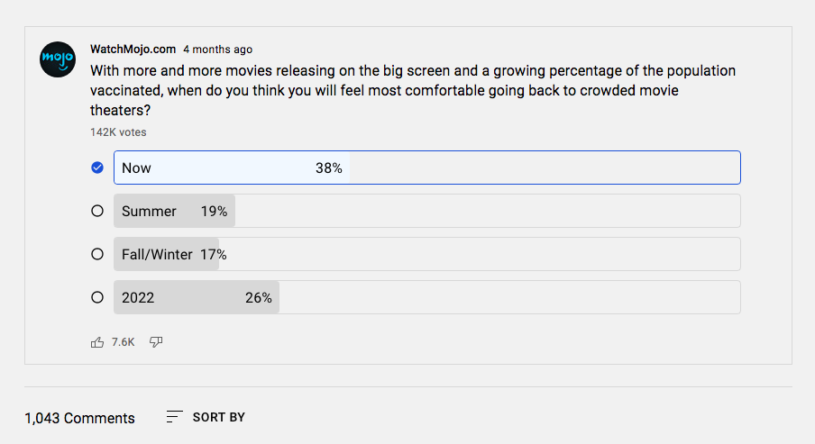Like the poll with thumbs up
The width and height of the screenshot is (815, 444).
point(97,342)
